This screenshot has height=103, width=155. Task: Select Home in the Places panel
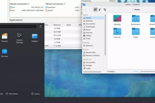[93, 18]
